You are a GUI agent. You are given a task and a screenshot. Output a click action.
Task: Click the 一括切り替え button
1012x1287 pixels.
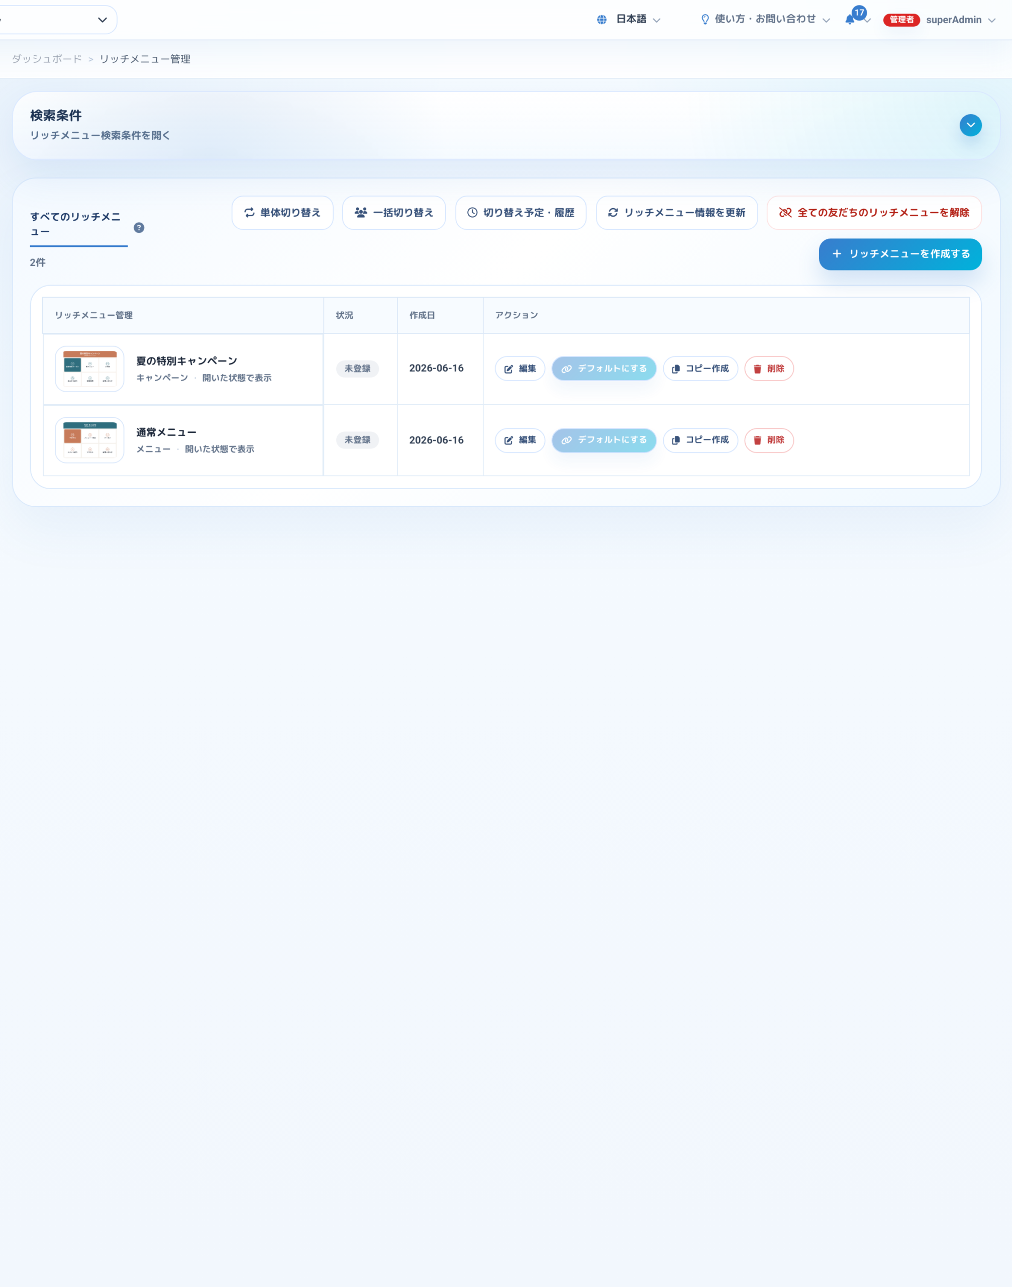pos(393,213)
